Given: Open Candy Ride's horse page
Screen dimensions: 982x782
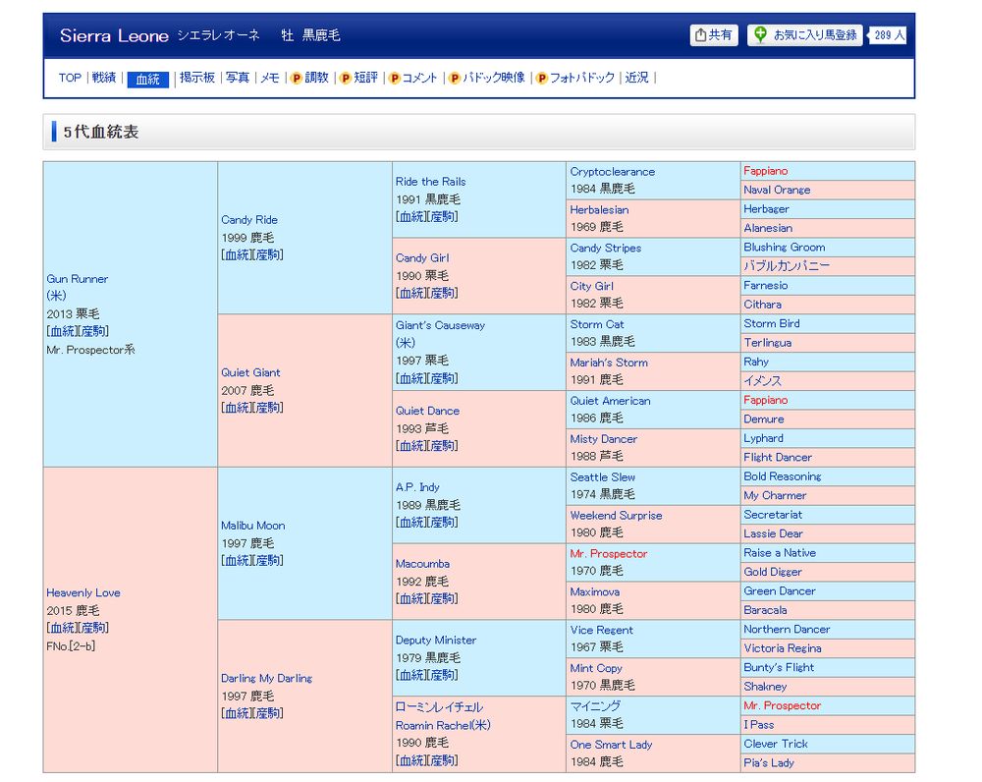Looking at the screenshot, I should 249,220.
